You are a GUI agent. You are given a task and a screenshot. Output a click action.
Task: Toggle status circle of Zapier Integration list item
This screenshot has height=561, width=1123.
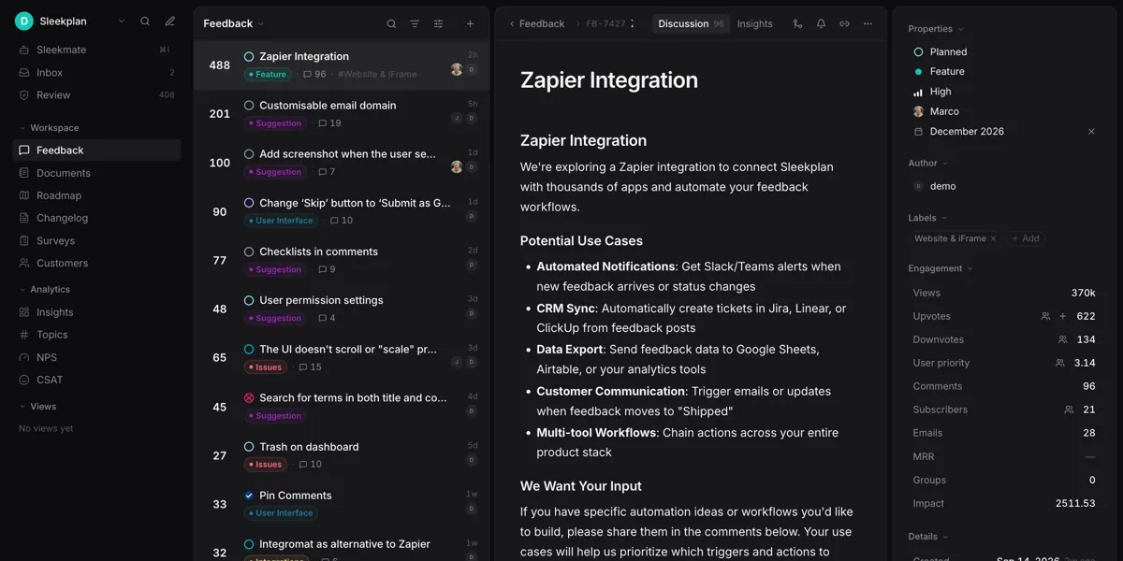[249, 57]
